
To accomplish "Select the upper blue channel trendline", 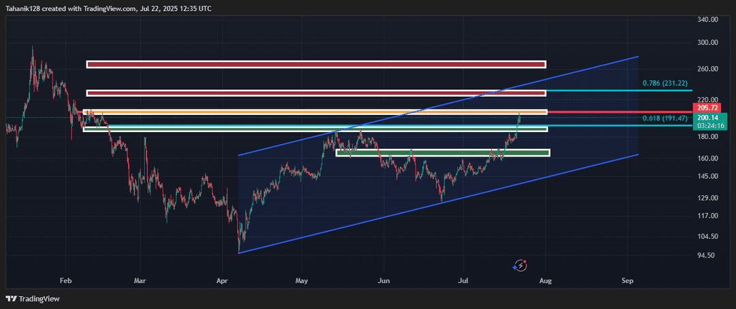I will coord(438,105).
